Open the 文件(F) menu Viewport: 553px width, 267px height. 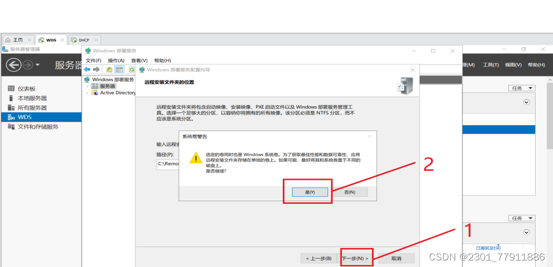click(94, 61)
